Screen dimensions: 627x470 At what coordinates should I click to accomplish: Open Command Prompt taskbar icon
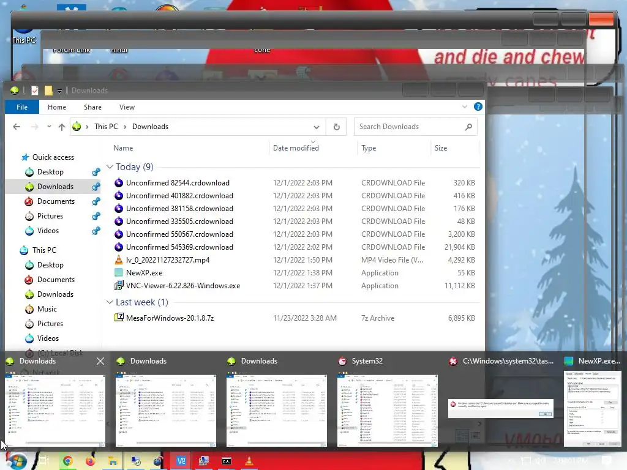click(227, 461)
